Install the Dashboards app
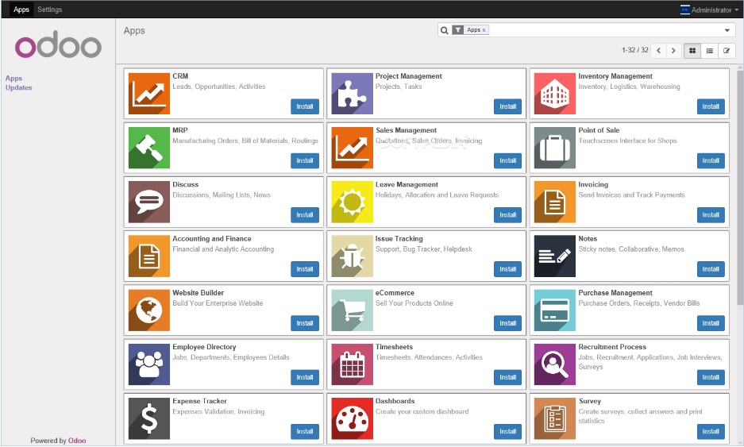Image resolution: width=744 pixels, height=447 pixels. point(507,431)
